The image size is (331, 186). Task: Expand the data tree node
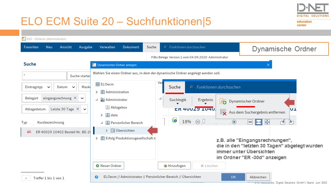(102, 115)
